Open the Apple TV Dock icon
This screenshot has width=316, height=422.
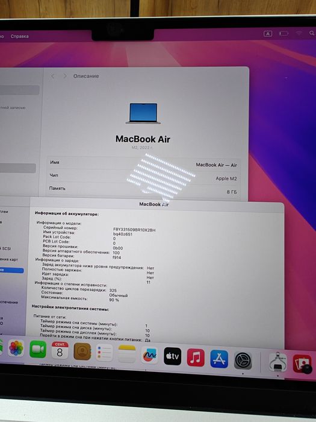173,356
